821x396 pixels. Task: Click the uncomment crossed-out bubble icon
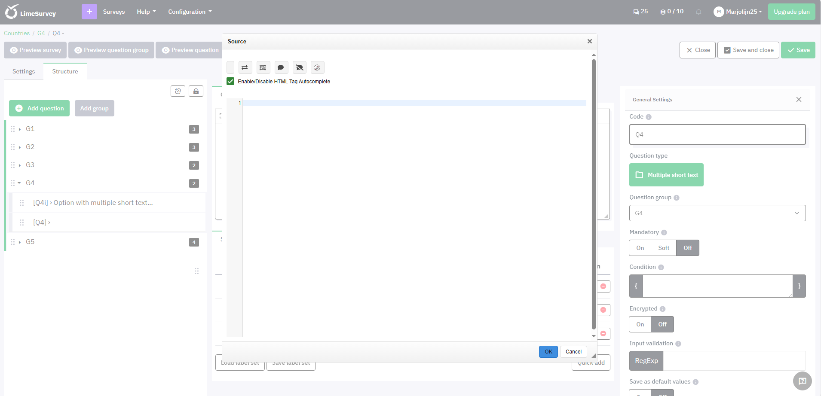coord(299,67)
